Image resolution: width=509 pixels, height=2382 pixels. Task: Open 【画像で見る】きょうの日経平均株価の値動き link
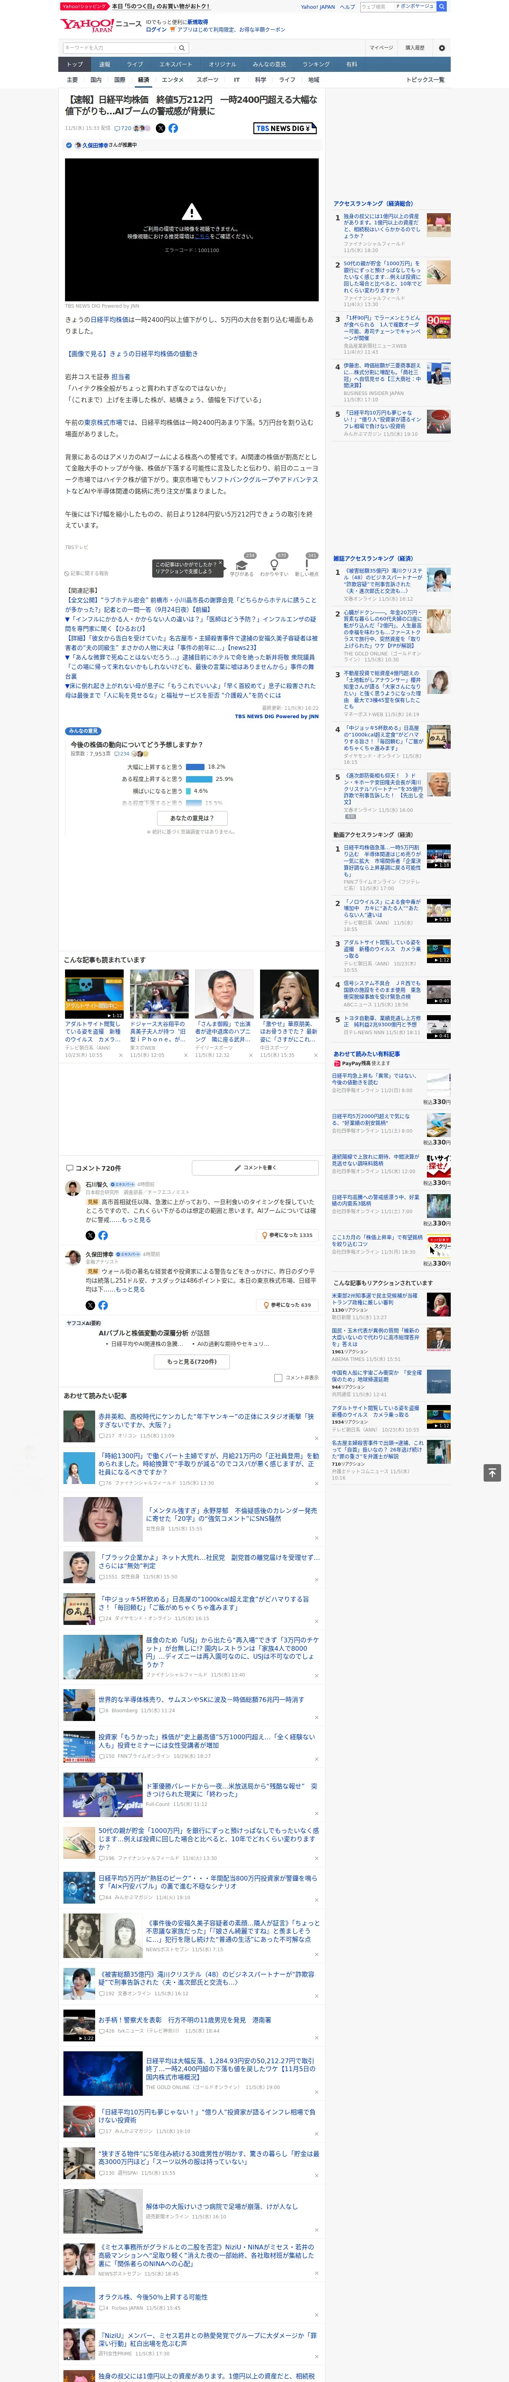pos(131,354)
